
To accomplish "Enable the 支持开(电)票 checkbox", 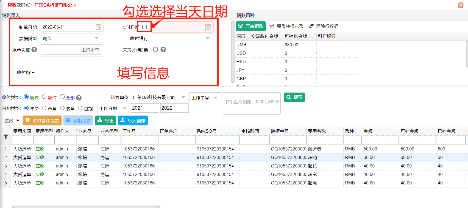I will pyautogui.click(x=155, y=49).
